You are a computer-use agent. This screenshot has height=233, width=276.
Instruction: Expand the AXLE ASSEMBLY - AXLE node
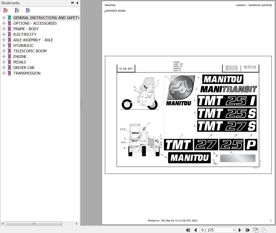click(4, 40)
